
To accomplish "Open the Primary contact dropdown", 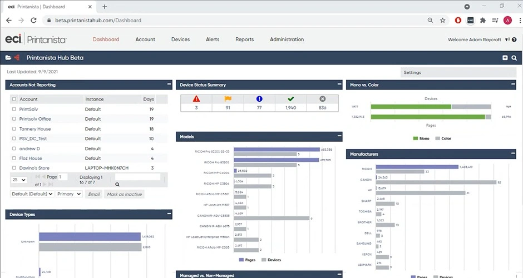I will (x=69, y=194).
